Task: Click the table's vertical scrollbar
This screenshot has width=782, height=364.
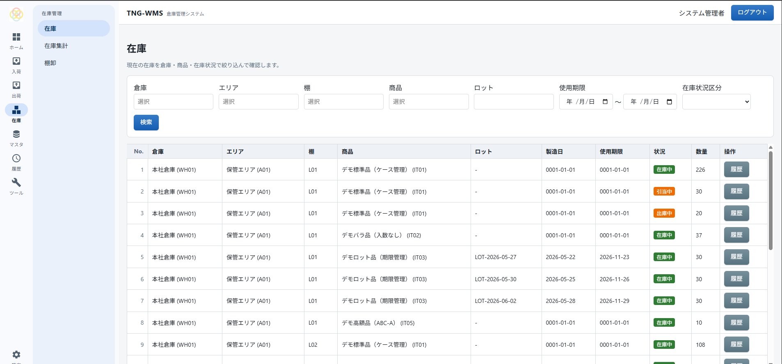Action: coord(771,201)
